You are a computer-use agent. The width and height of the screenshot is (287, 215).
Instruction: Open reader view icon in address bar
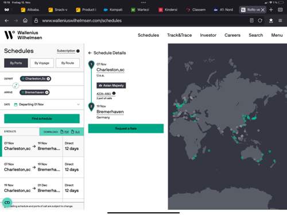point(251,20)
